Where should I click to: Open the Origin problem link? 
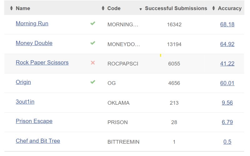coord(23,82)
